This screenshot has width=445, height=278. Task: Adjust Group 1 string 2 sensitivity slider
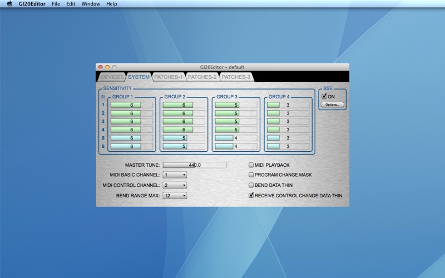tap(132, 113)
